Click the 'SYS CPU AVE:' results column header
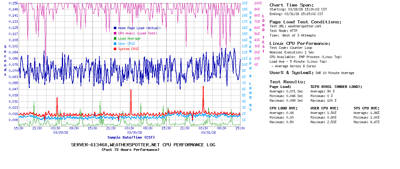The image size is (400, 169). [366, 108]
